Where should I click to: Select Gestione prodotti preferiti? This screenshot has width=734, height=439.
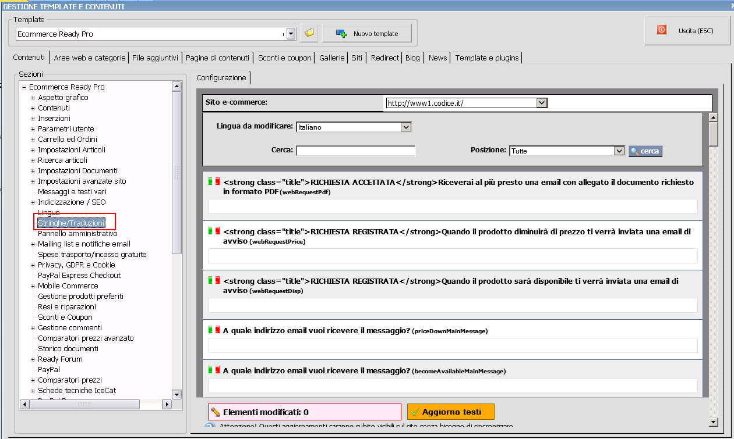pos(80,297)
